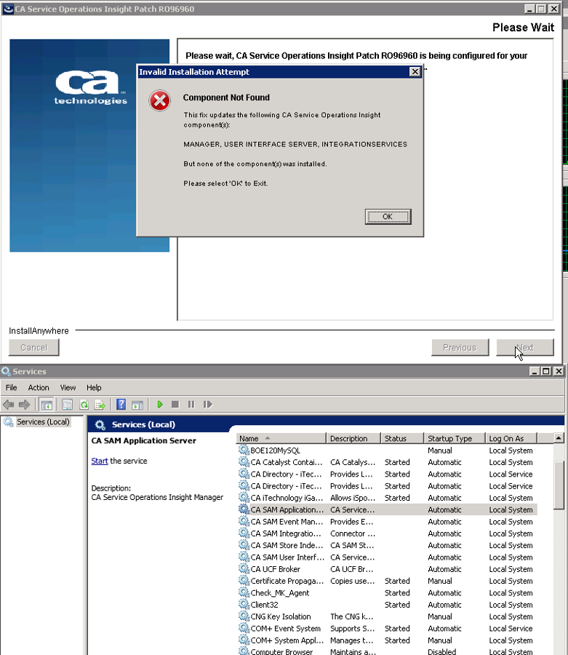This screenshot has height=655, width=568.
Task: Click the Services window title bar icon
Action: coord(6,371)
